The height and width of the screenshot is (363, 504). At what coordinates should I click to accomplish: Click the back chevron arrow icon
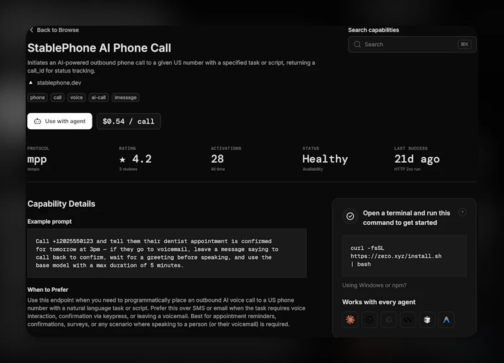tap(31, 30)
